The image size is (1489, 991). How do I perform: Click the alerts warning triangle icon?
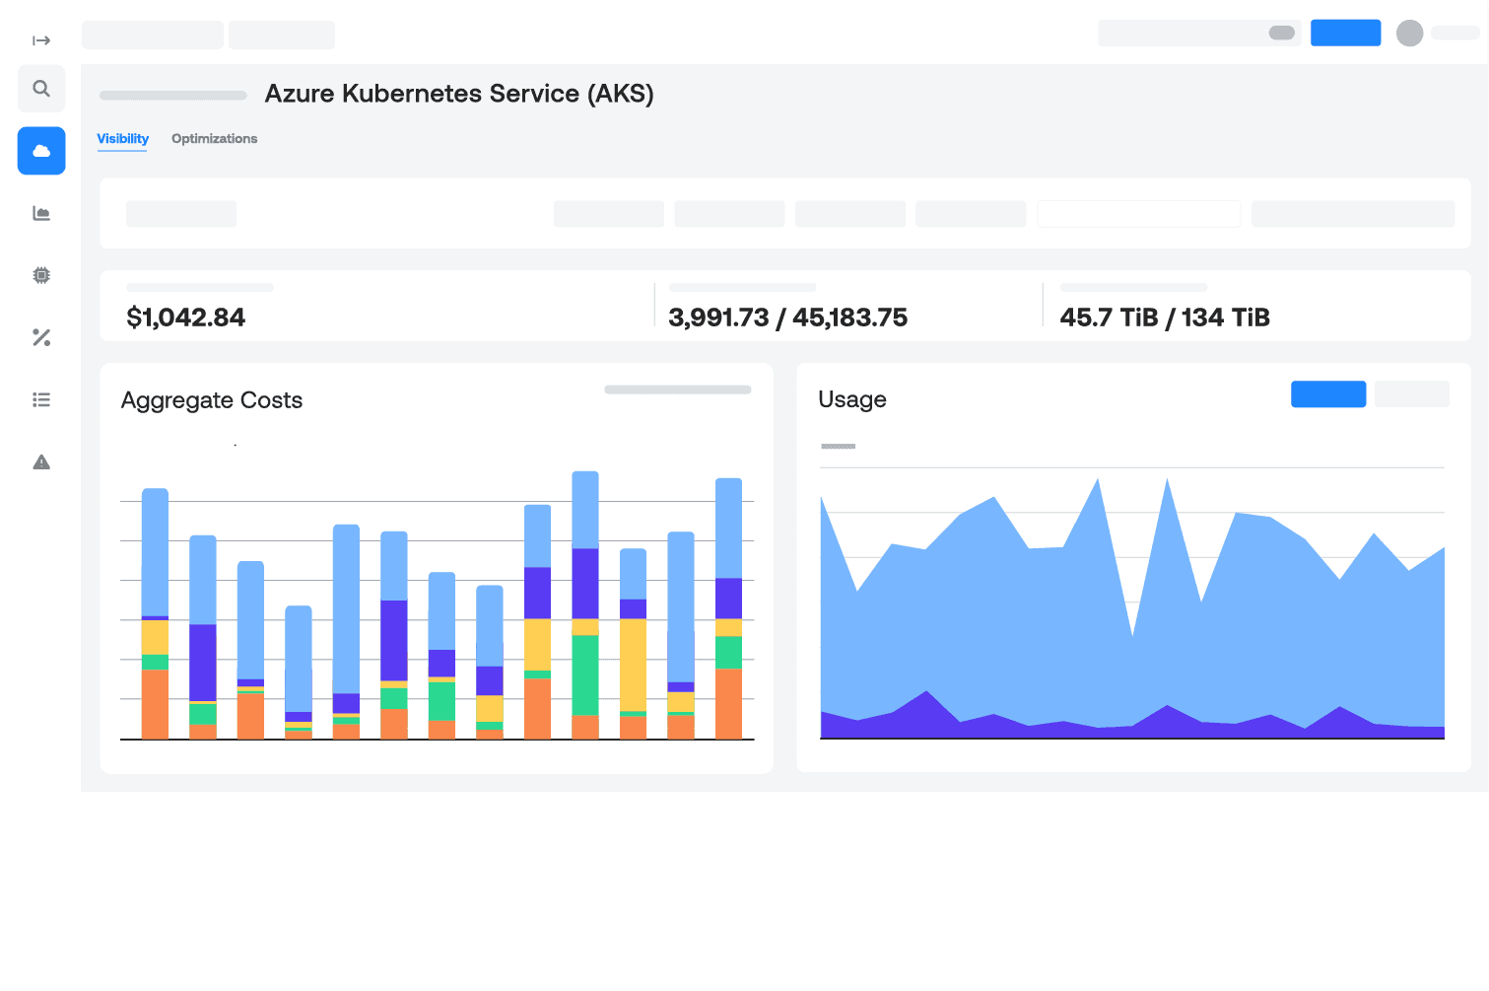[40, 461]
